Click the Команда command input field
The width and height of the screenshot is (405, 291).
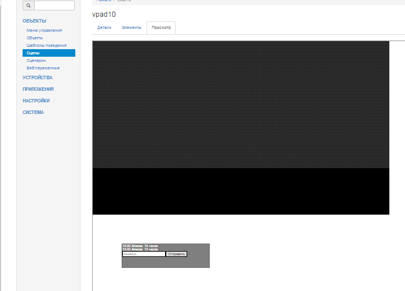pyautogui.click(x=144, y=254)
